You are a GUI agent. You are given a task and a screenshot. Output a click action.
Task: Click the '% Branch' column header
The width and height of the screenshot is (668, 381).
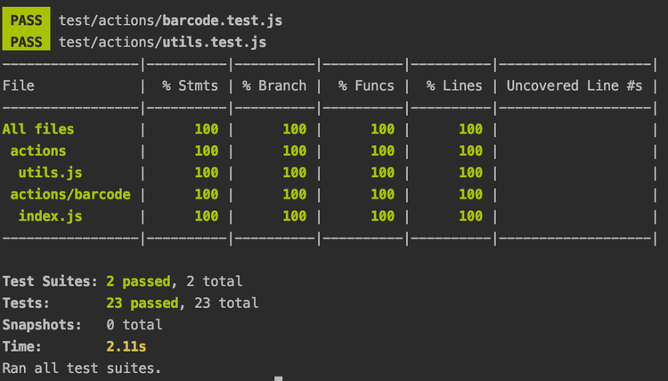click(274, 85)
